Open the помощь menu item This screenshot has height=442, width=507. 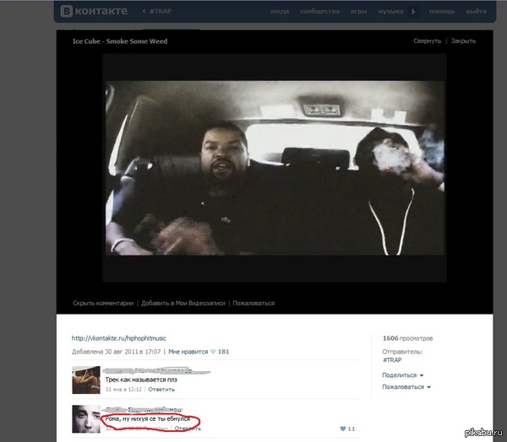coord(442,12)
